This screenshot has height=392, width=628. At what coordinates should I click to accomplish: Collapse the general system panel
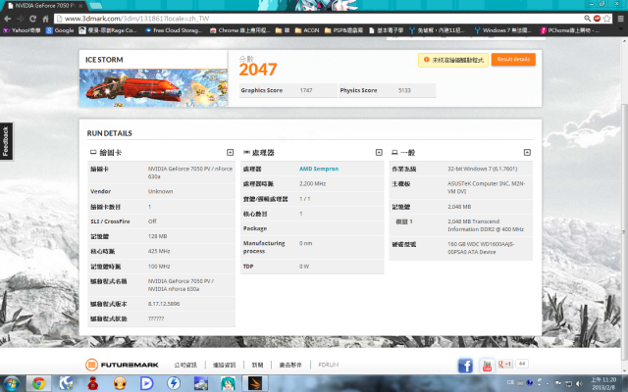(x=527, y=153)
